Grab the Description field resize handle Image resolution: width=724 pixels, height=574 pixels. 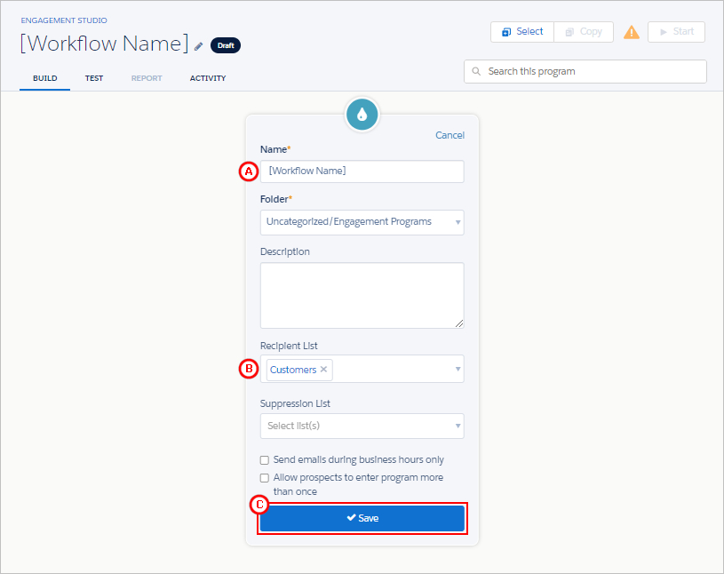(459, 323)
